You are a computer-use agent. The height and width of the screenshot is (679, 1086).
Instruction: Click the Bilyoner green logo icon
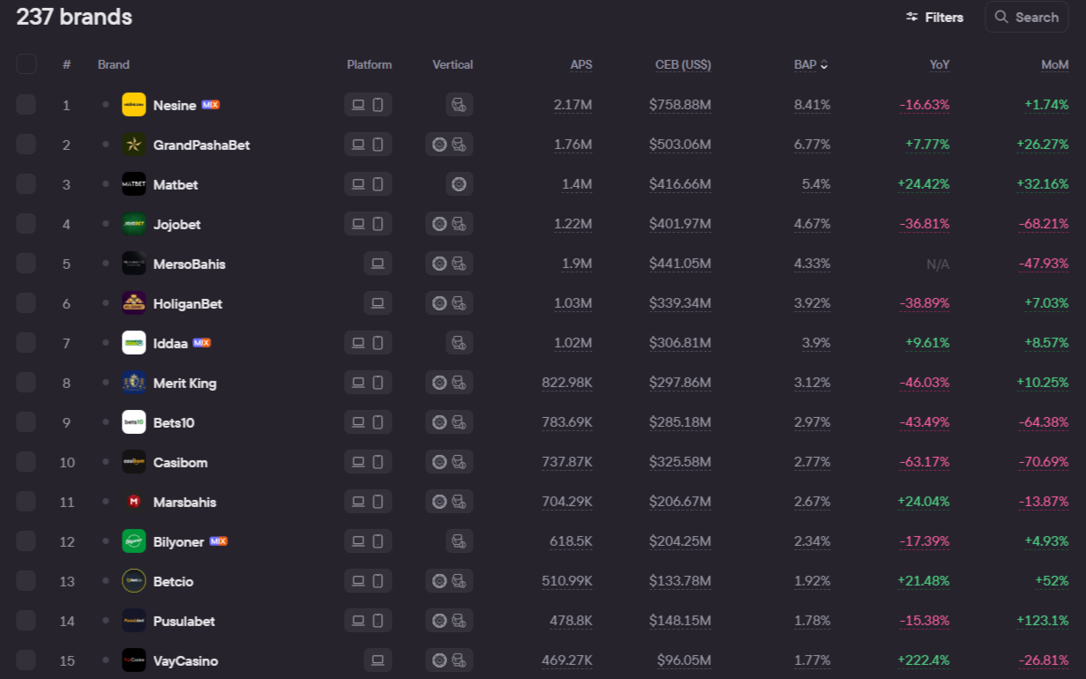[134, 541]
